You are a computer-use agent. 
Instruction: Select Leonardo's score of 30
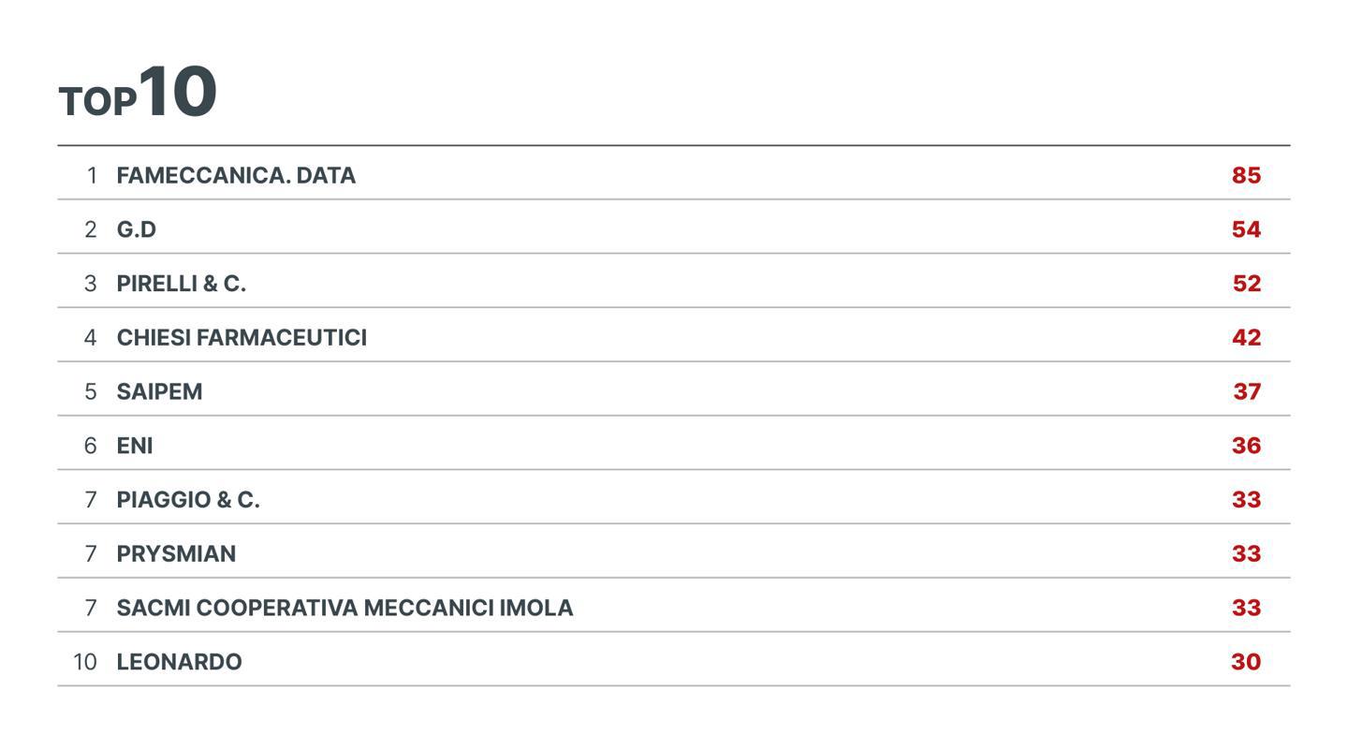coord(1246,662)
